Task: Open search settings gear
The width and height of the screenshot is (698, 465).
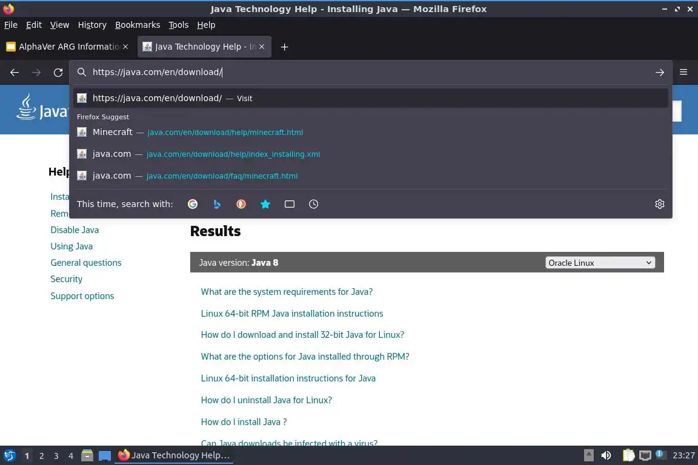Action: click(x=660, y=204)
